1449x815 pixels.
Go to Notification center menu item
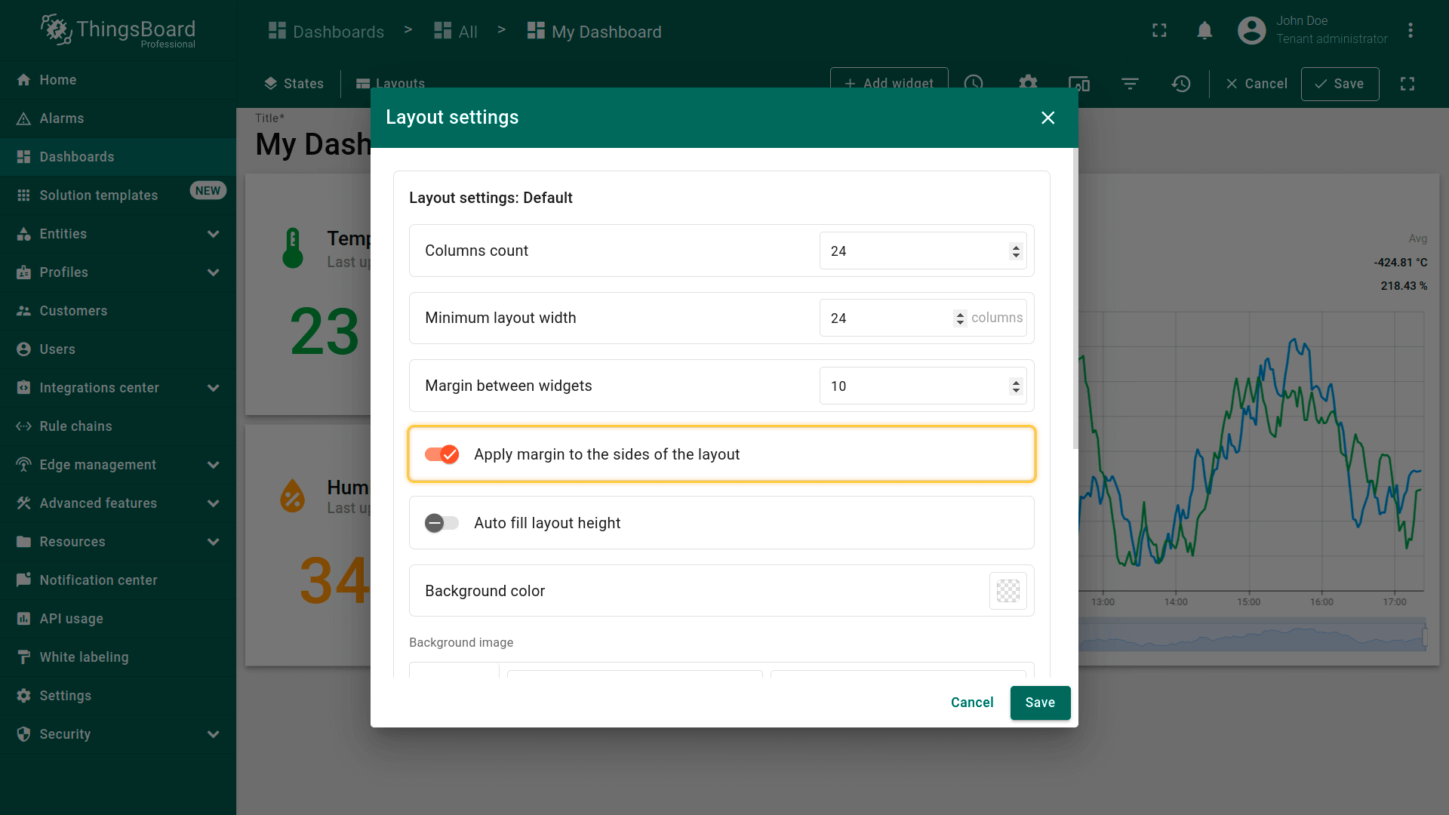(x=98, y=580)
